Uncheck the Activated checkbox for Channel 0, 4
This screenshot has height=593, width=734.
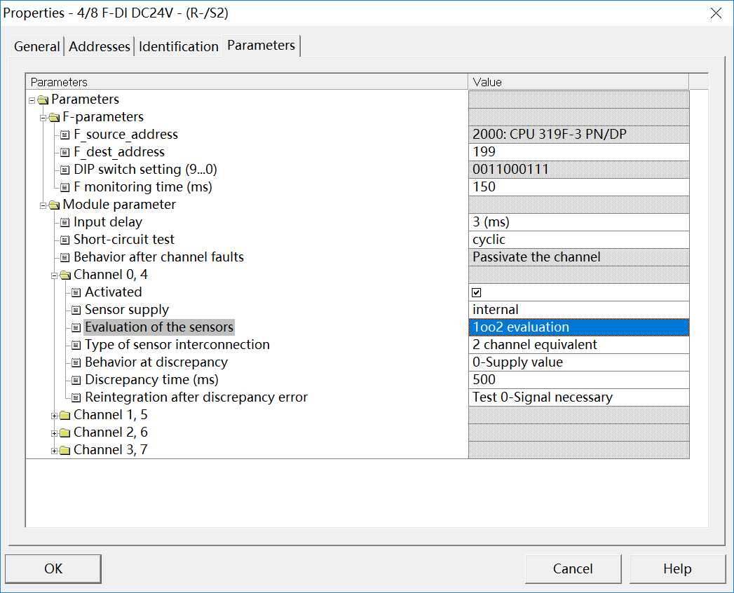pyautogui.click(x=477, y=292)
